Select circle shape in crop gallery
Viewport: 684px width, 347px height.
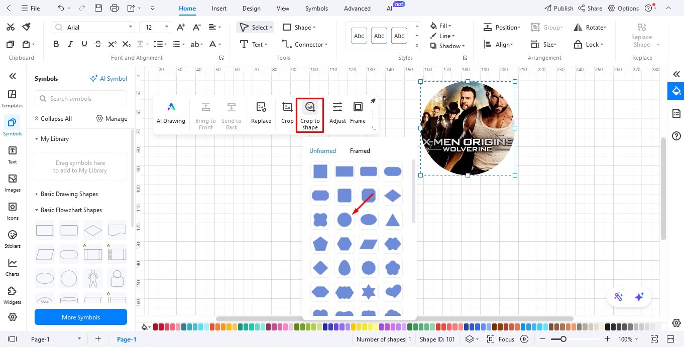tap(345, 220)
